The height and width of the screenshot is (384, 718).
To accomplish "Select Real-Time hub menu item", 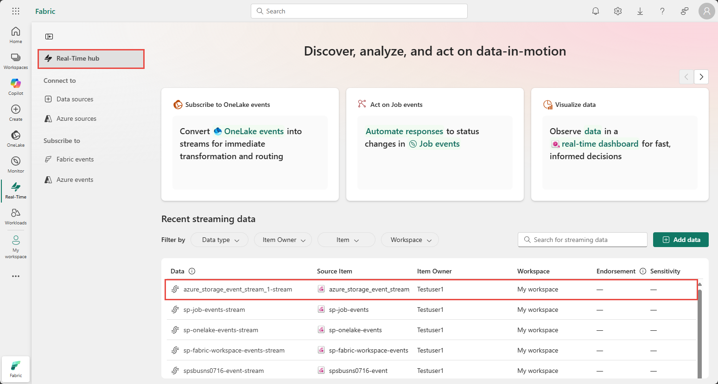I will coord(91,59).
